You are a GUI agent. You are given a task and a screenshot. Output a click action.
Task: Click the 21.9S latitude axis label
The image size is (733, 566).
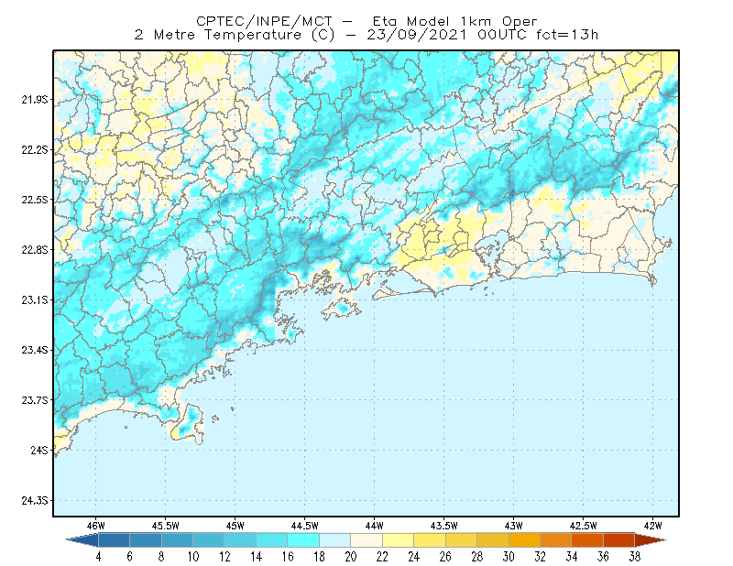[34, 100]
